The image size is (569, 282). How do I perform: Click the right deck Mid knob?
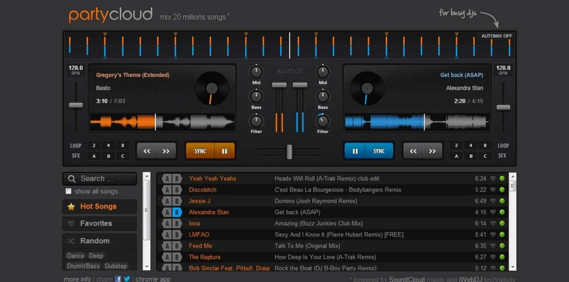point(323,72)
